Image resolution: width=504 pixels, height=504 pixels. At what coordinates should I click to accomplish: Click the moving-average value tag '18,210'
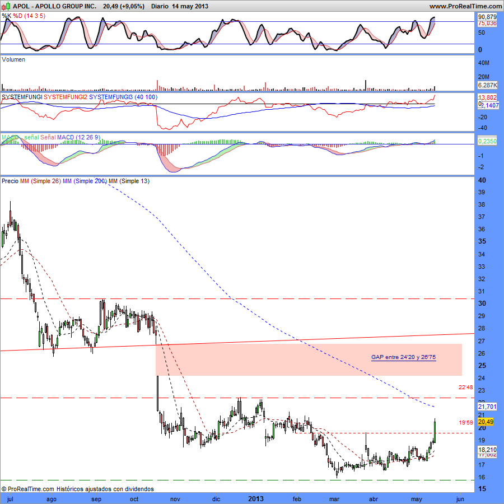pos(487,450)
